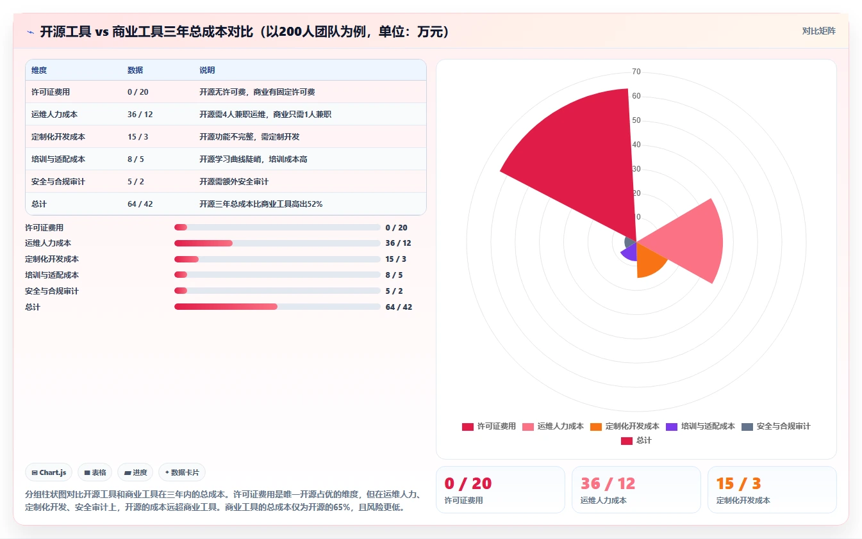Screen dimensions: 862x539
Task: Click the 安全与合规审计 progress bar
Action: coord(277,291)
